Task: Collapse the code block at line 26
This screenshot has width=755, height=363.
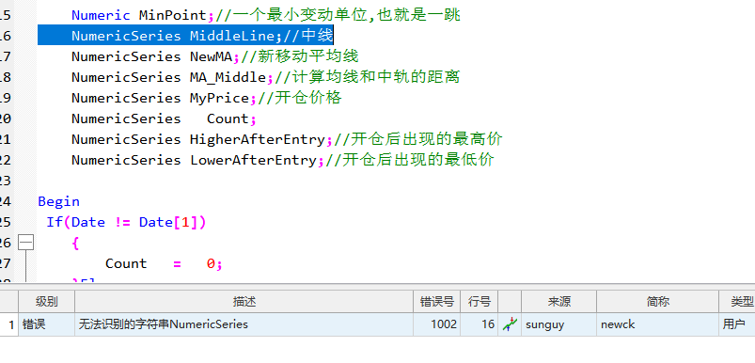Action: pos(26,244)
